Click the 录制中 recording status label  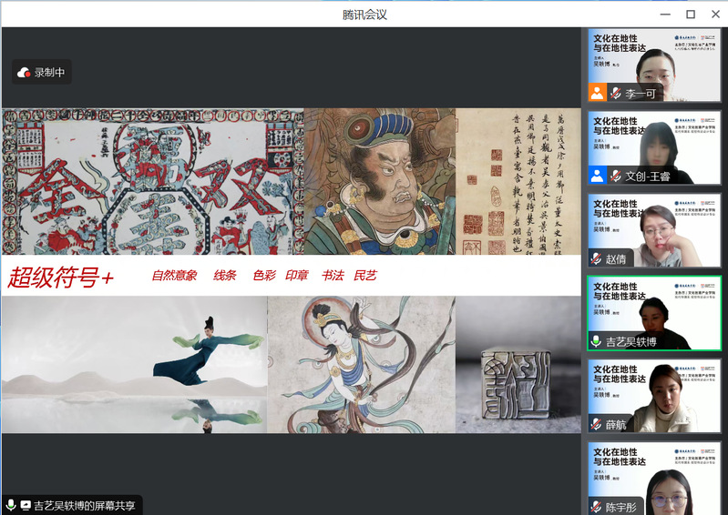coord(50,72)
